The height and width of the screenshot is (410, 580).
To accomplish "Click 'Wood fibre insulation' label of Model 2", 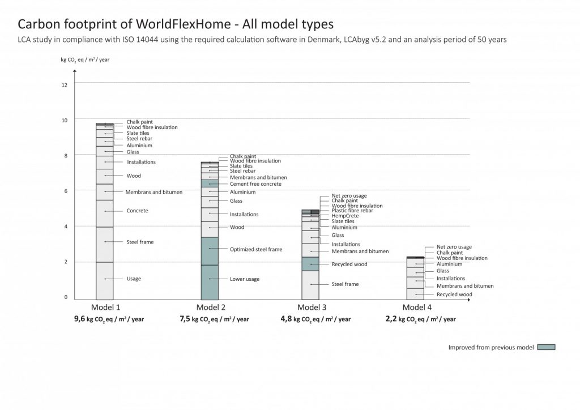I will point(255,161).
